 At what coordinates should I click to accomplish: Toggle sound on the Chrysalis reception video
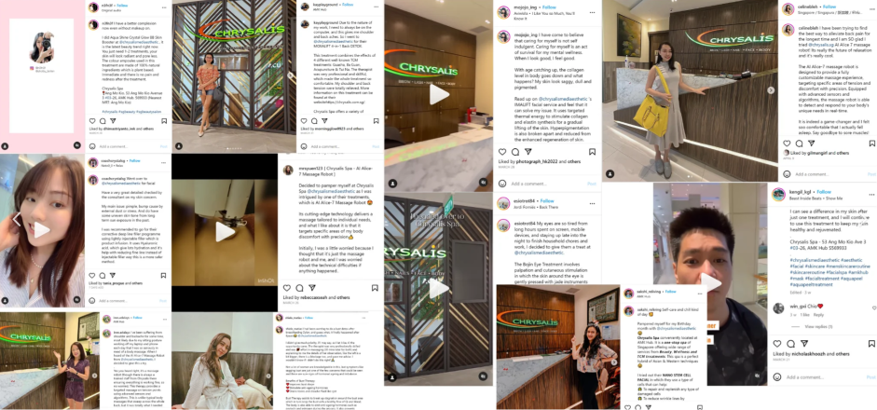pyautogui.click(x=483, y=183)
